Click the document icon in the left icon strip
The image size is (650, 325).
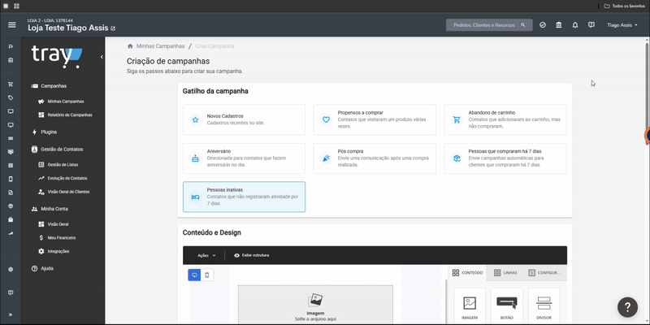tap(11, 193)
